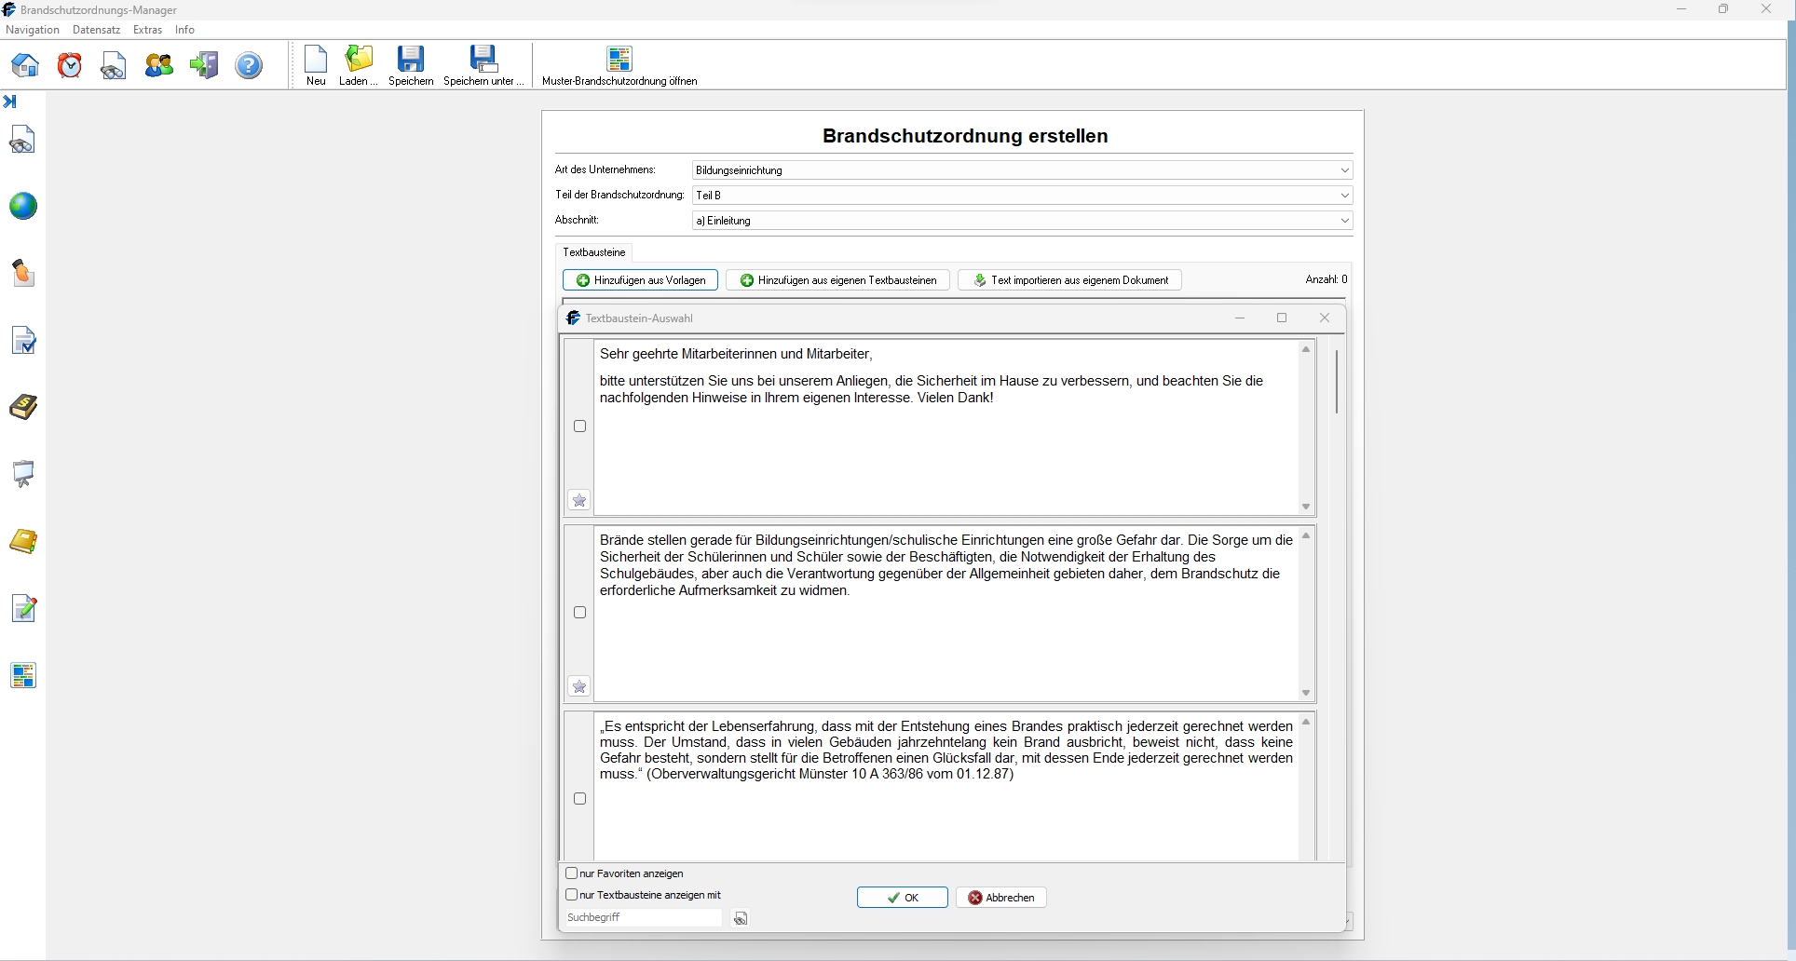The width and height of the screenshot is (1796, 961).
Task: Click the 'Brandschutzordnung erstellen' heading
Action: [x=965, y=136]
